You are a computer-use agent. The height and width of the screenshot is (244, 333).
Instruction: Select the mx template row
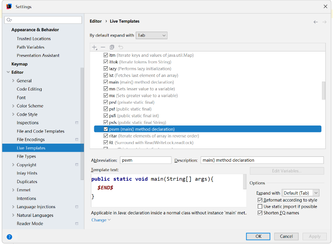coord(208,95)
